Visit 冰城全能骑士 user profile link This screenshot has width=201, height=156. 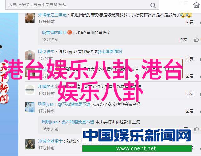tap(50, 141)
